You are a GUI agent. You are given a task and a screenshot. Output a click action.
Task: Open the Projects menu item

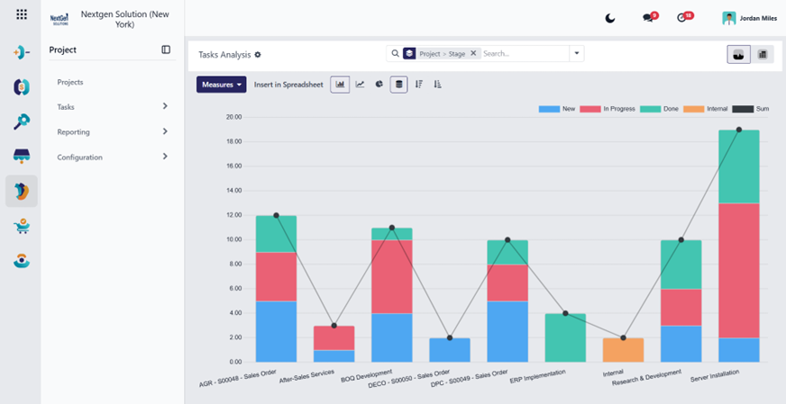[70, 82]
